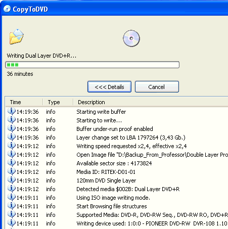Screen dimensions: 228x229
Task: Click the '36 minutes' remaining time label
Action: click(x=20, y=74)
